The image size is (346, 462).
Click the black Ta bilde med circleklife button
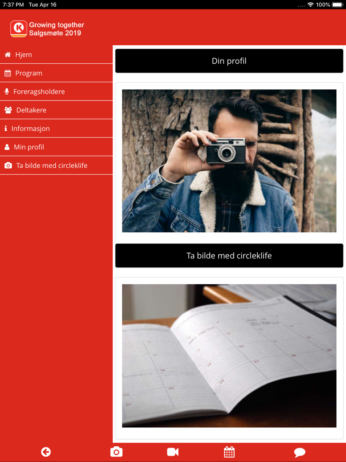click(x=229, y=256)
